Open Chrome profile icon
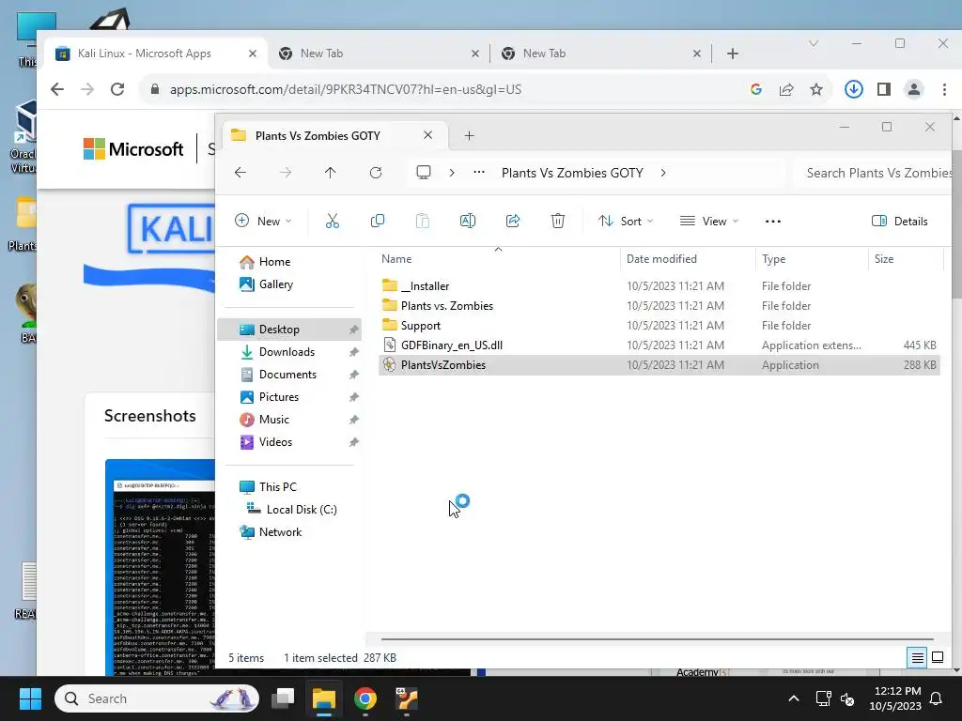This screenshot has width=962, height=721. pos(913,89)
